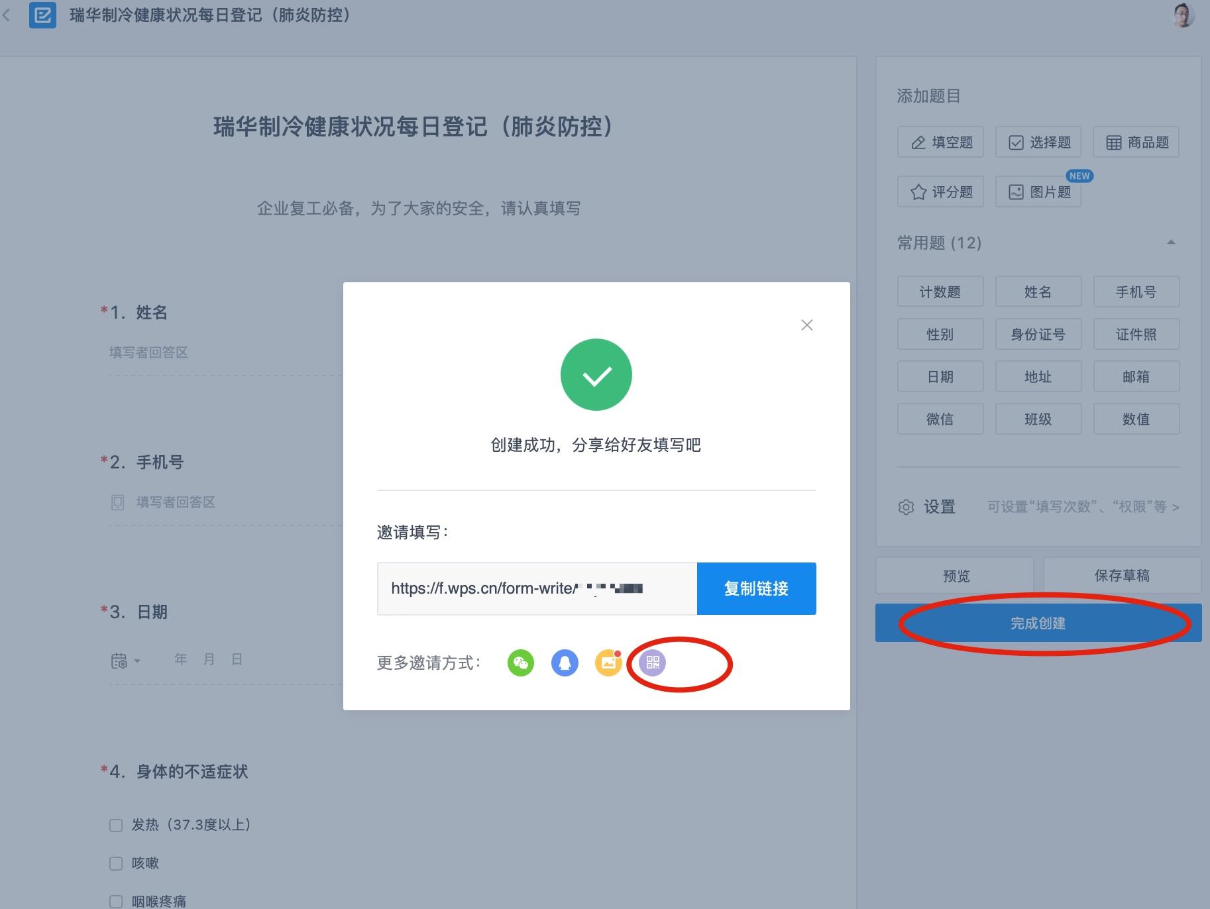Open the date calendar icon dropdown
Image resolution: width=1210 pixels, height=909 pixels.
click(125, 661)
